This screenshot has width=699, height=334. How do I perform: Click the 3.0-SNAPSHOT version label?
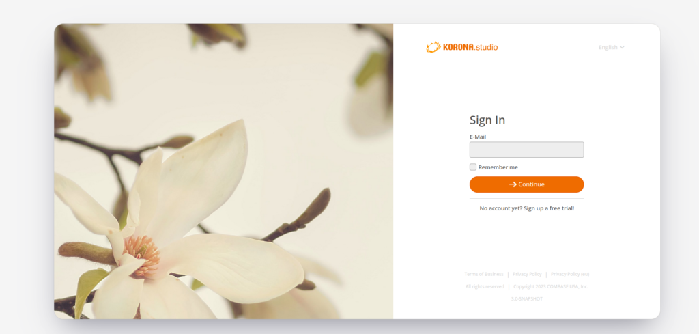click(x=526, y=298)
